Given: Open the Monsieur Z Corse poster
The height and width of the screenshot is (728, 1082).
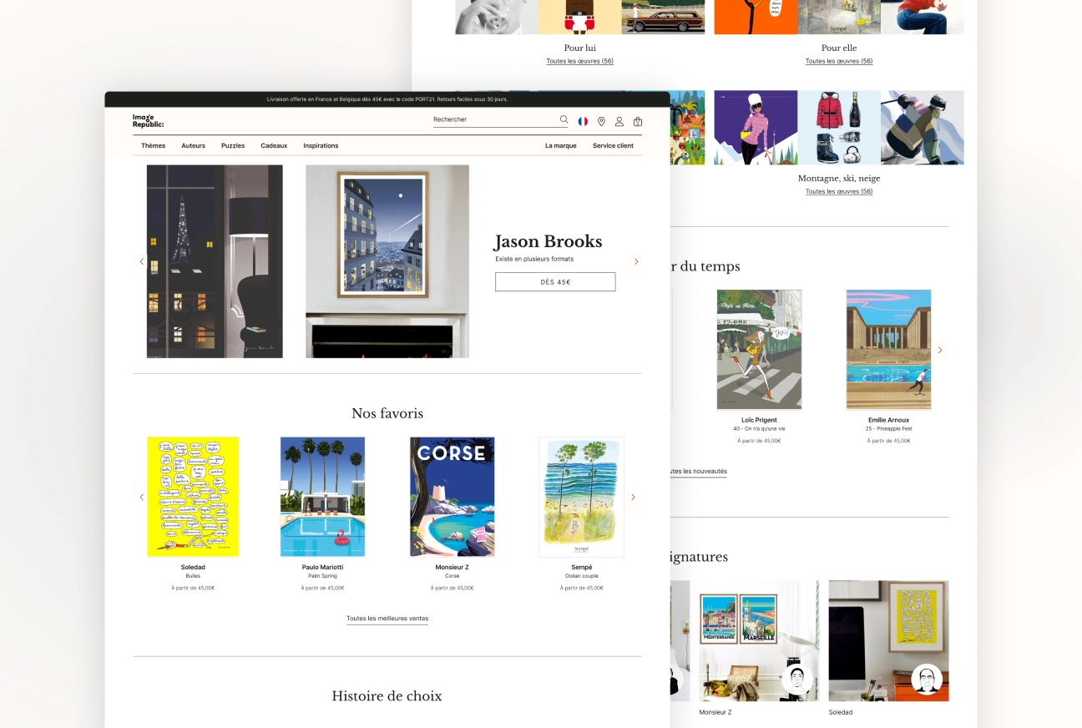Looking at the screenshot, I should (452, 497).
